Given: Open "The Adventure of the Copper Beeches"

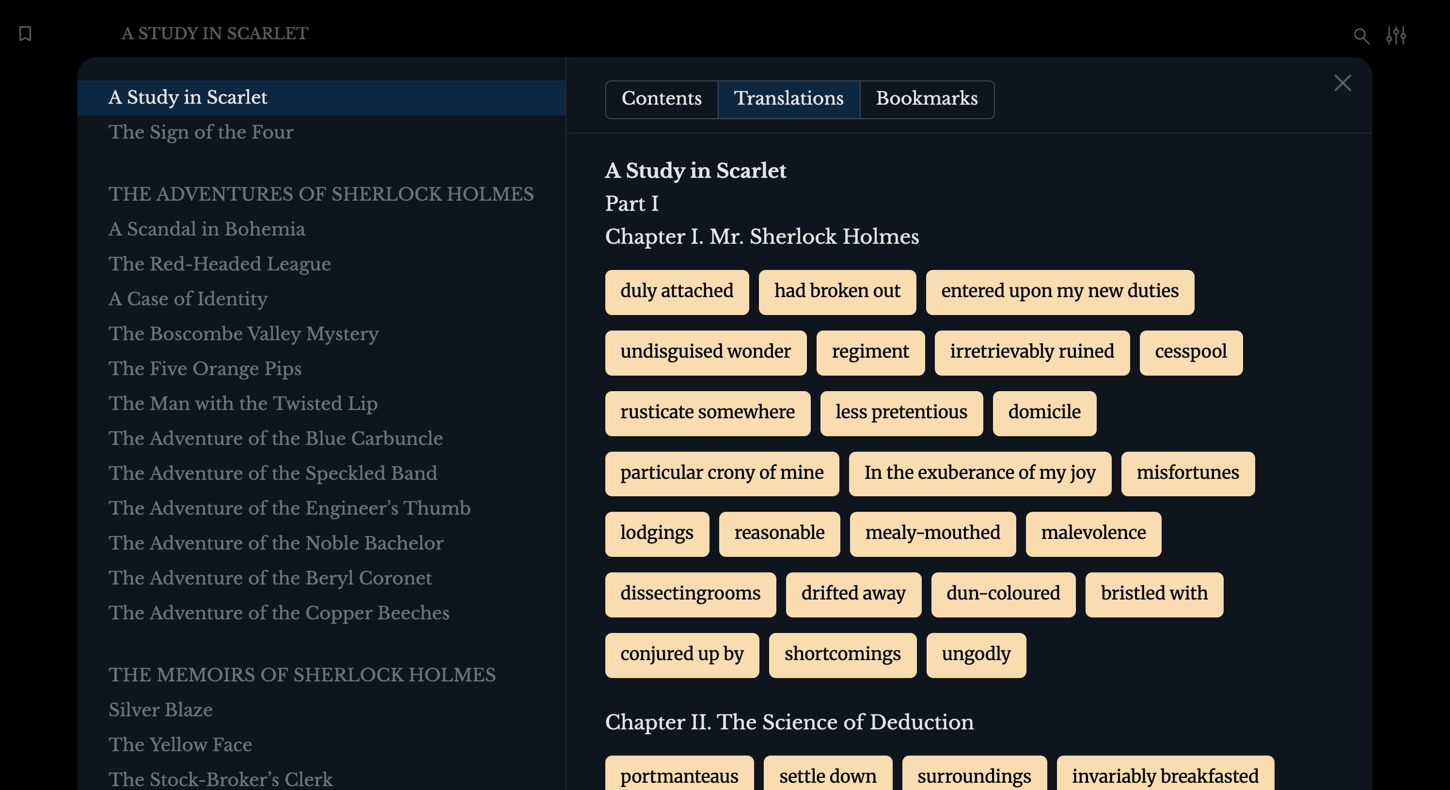Looking at the screenshot, I should pyautogui.click(x=279, y=613).
